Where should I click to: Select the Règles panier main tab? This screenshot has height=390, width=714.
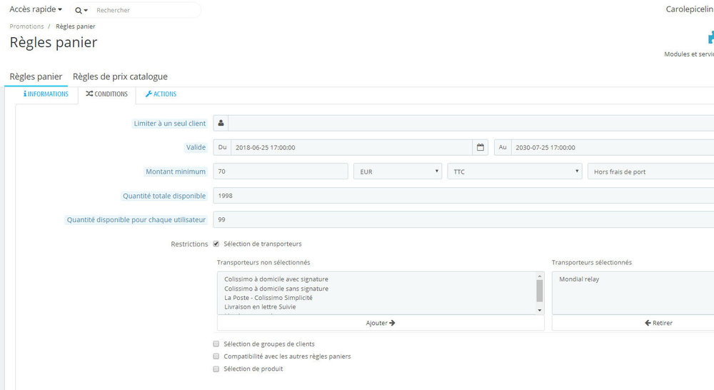point(36,76)
